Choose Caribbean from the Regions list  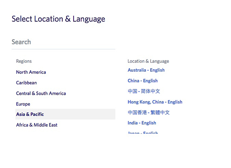[x=27, y=83]
